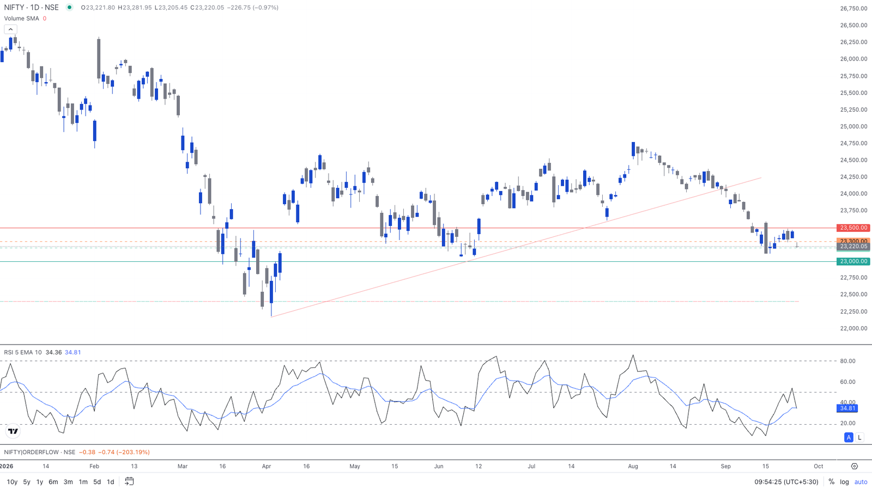Set chart range to 5d
This screenshot has height=490, width=872.
(x=97, y=482)
